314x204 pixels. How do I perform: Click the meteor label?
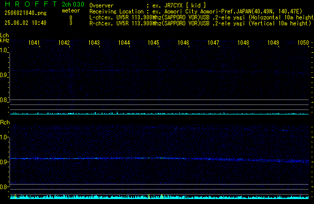point(71,10)
